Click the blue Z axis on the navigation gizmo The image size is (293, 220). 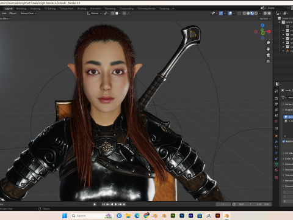262,25
